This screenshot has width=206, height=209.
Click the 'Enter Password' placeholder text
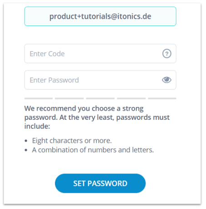[54, 80]
